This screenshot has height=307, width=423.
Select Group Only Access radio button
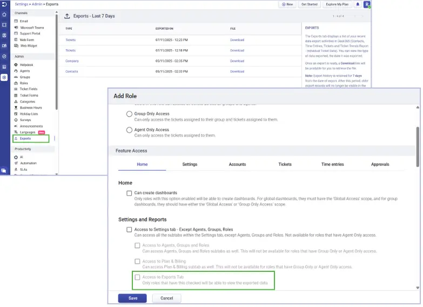click(x=129, y=114)
